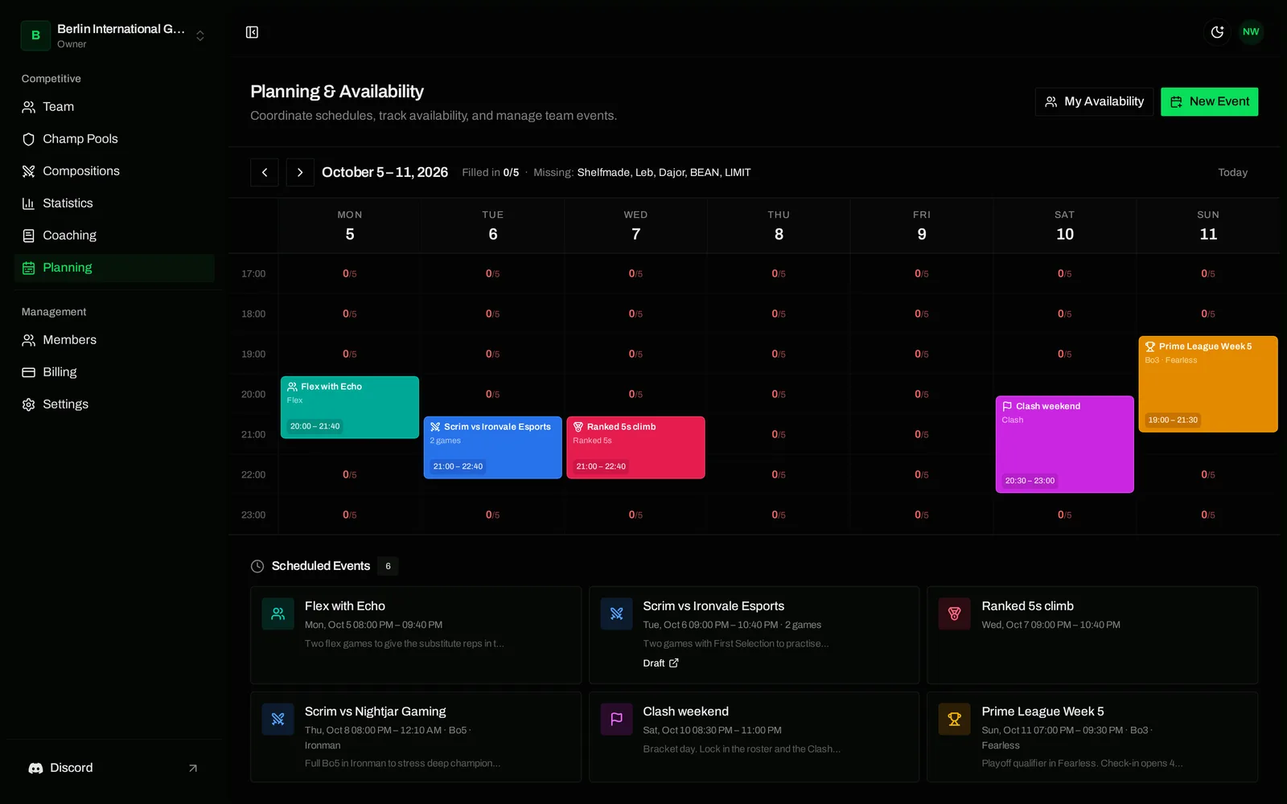The width and height of the screenshot is (1287, 804).
Task: Click the Discord external arrow icon
Action: click(x=193, y=769)
